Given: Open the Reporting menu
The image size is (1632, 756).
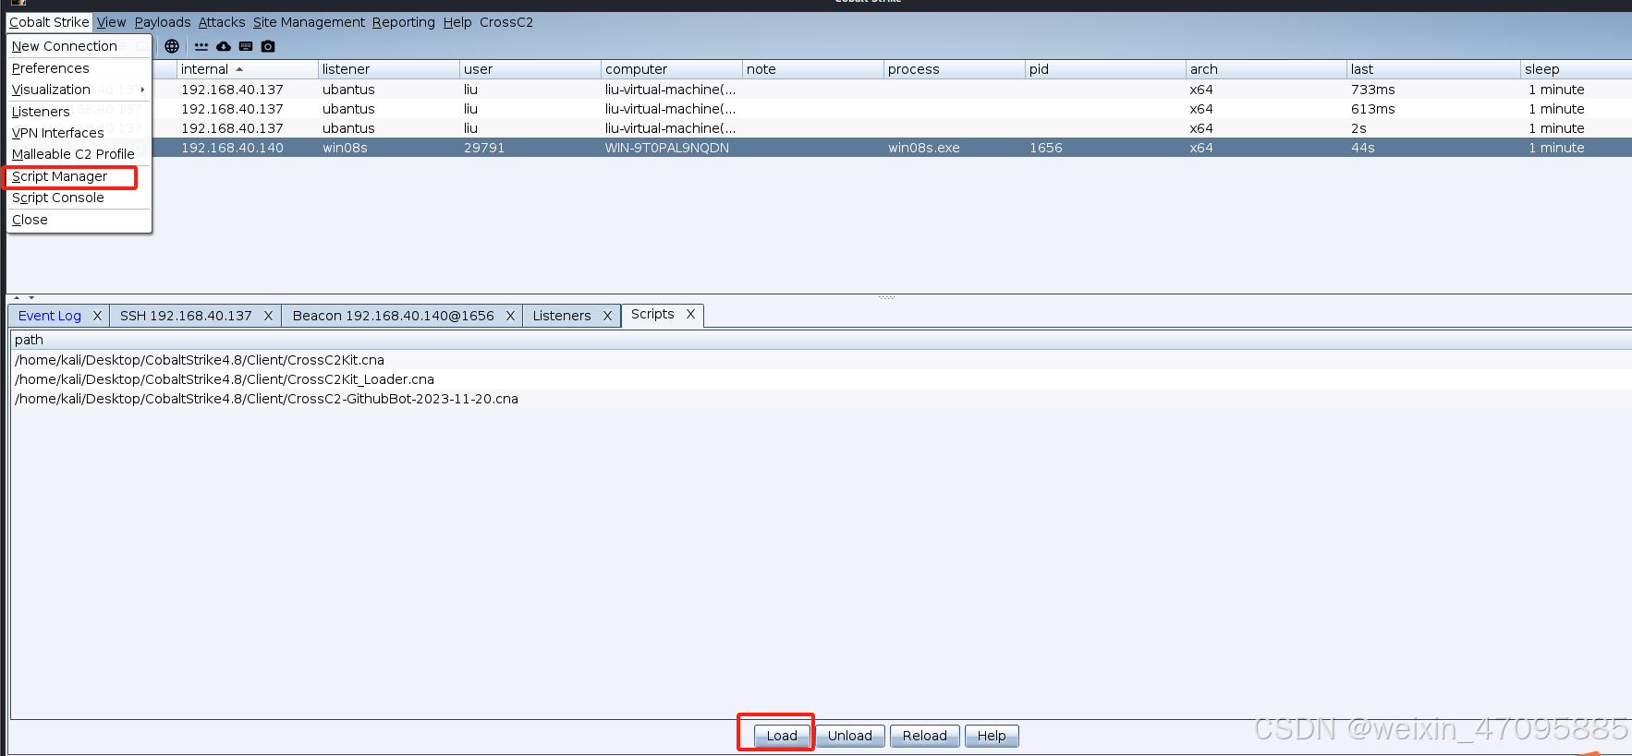Looking at the screenshot, I should [403, 22].
